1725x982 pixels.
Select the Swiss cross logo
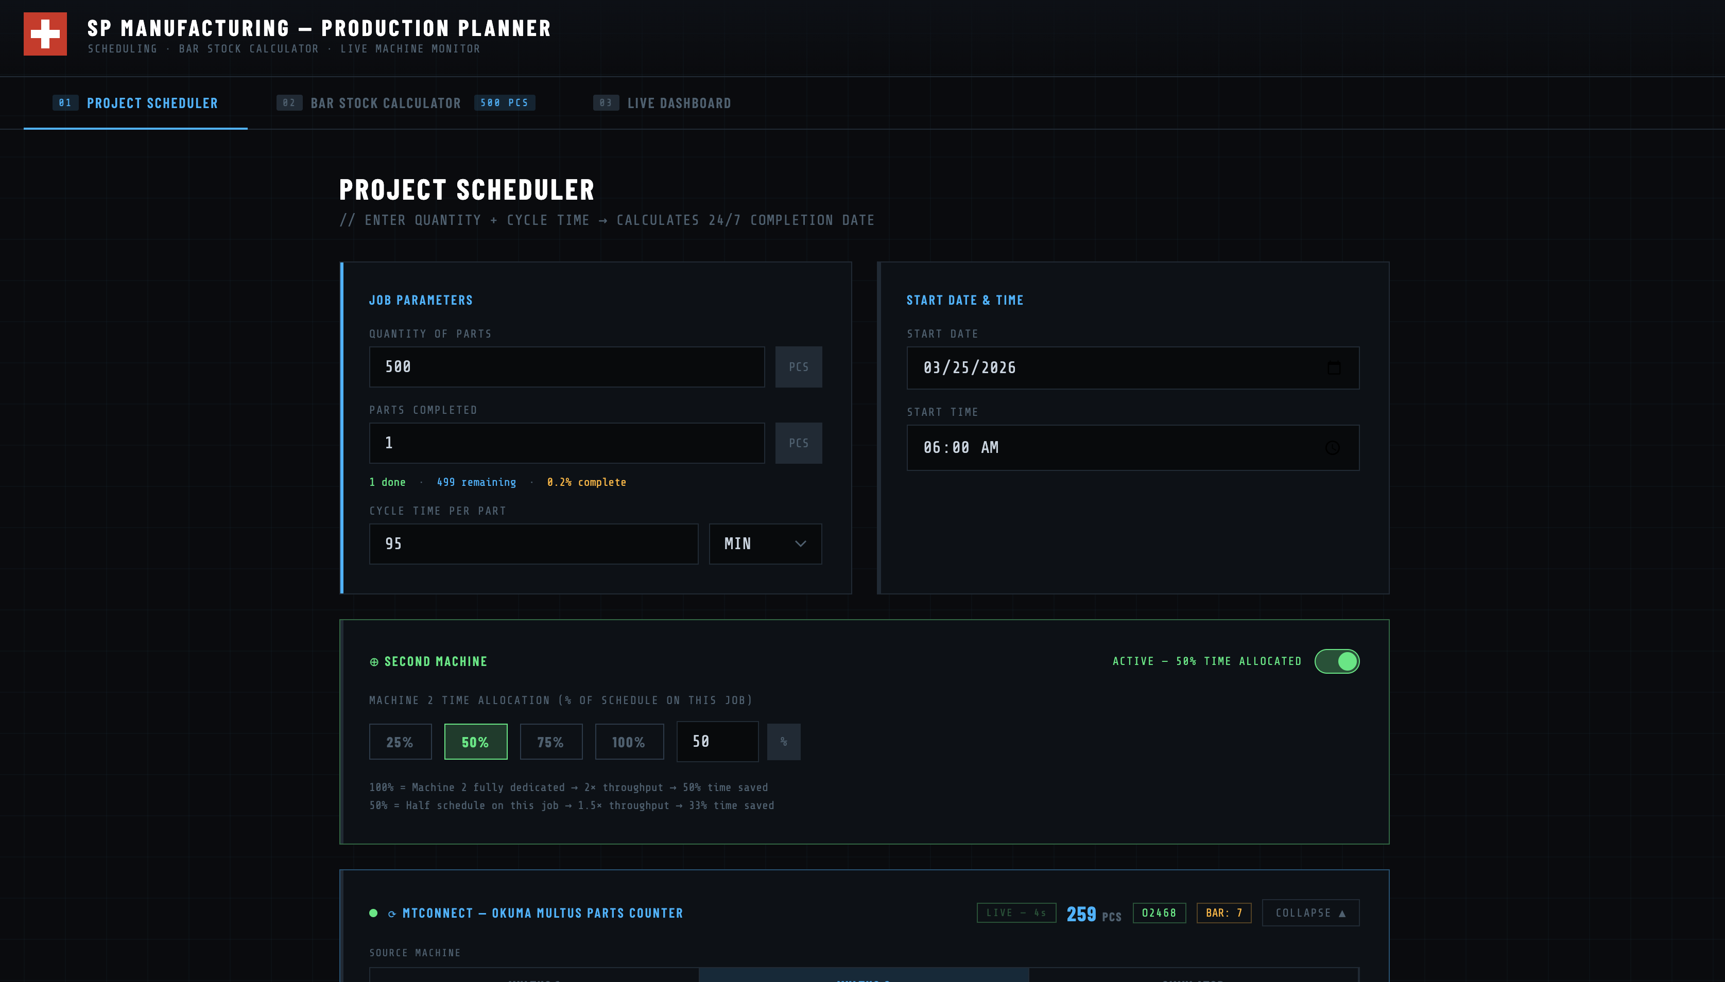(x=45, y=33)
